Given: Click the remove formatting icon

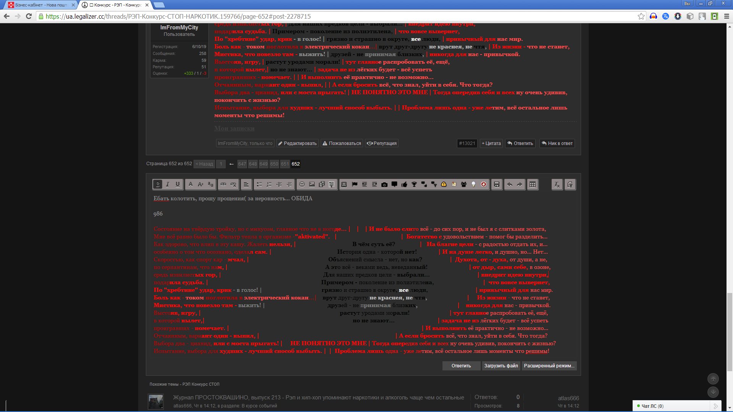Looking at the screenshot, I should [x=557, y=185].
